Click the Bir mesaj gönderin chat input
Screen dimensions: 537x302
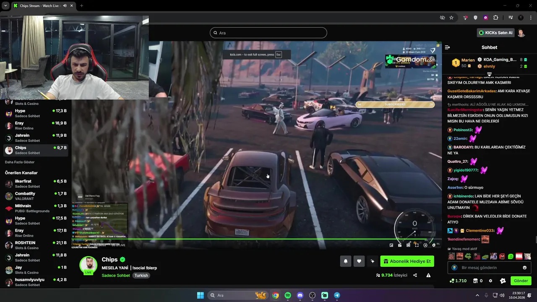490,268
